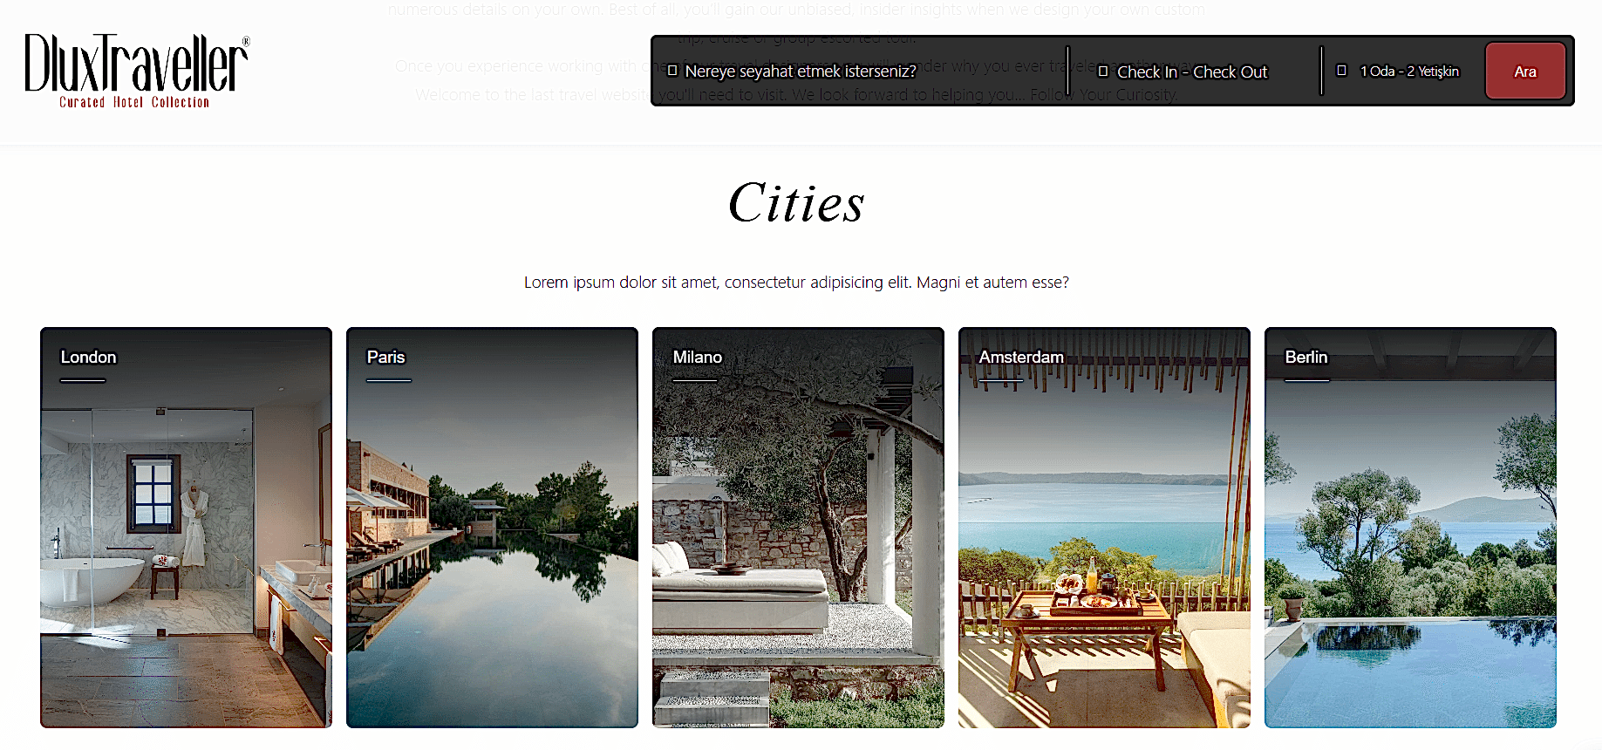Click the icon beside Check In - Check Out

point(1103,71)
